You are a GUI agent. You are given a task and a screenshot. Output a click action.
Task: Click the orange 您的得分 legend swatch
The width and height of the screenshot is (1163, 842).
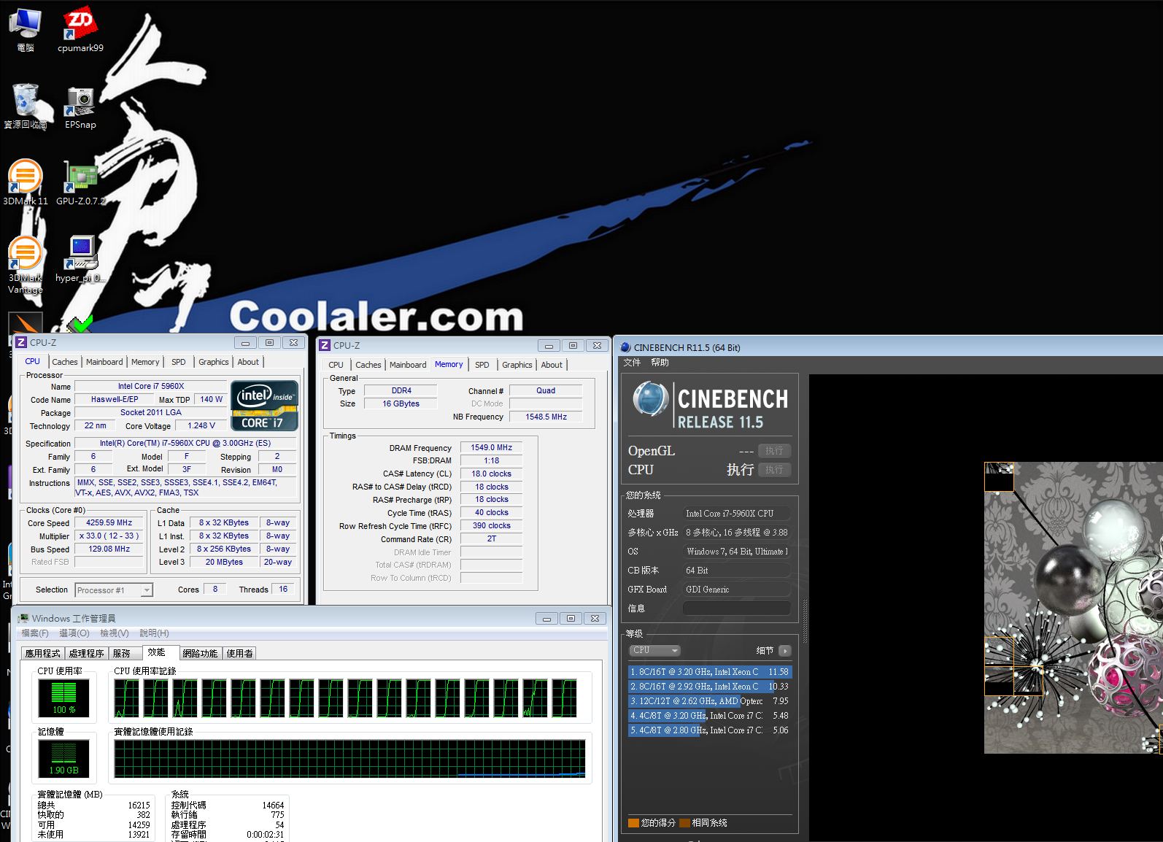click(633, 823)
